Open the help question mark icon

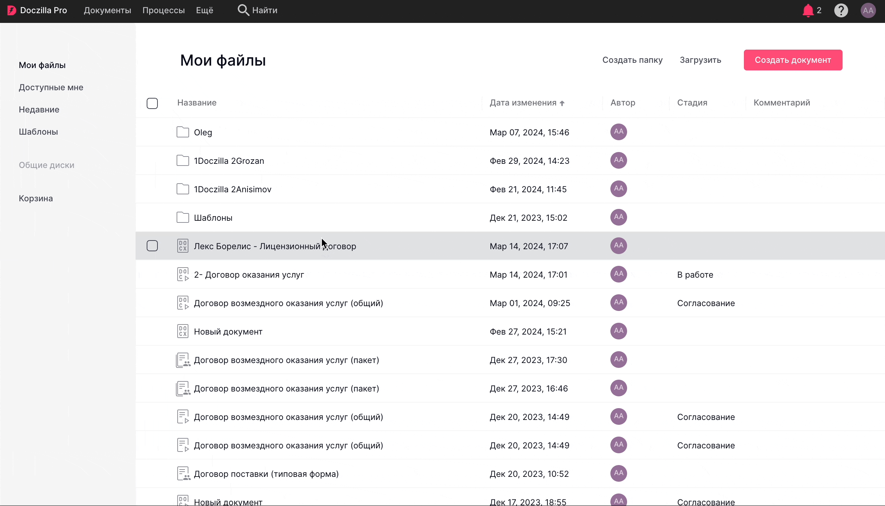pos(841,10)
